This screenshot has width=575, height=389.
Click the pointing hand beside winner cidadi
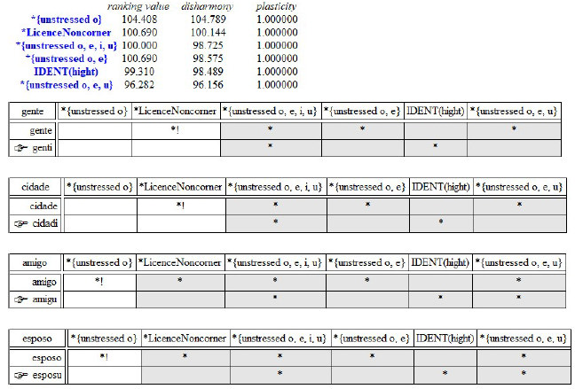pyautogui.click(x=24, y=222)
